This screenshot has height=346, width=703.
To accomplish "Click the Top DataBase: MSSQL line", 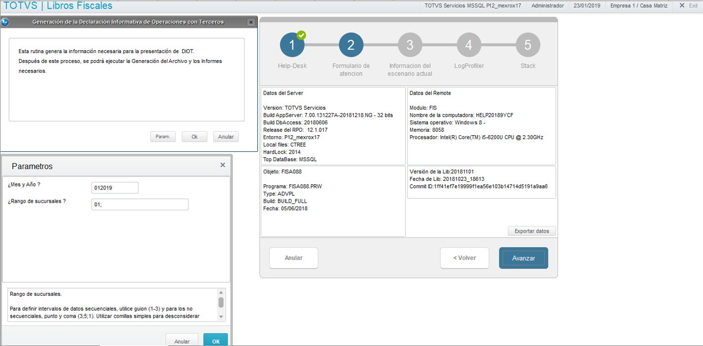I will 290,159.
